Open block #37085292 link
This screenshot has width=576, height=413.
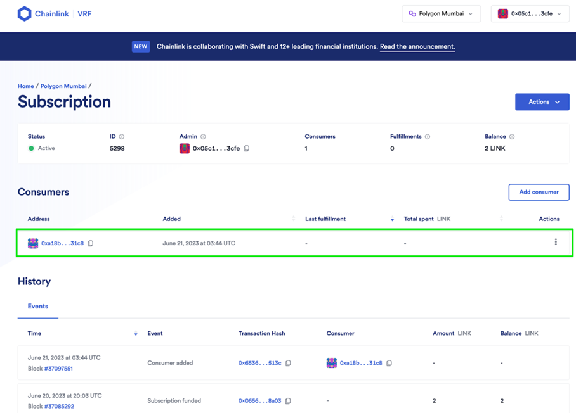[59, 407]
